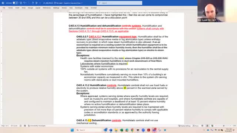Switch to the View tab
Viewport: 237px width, 133px height.
(x=71, y=8)
